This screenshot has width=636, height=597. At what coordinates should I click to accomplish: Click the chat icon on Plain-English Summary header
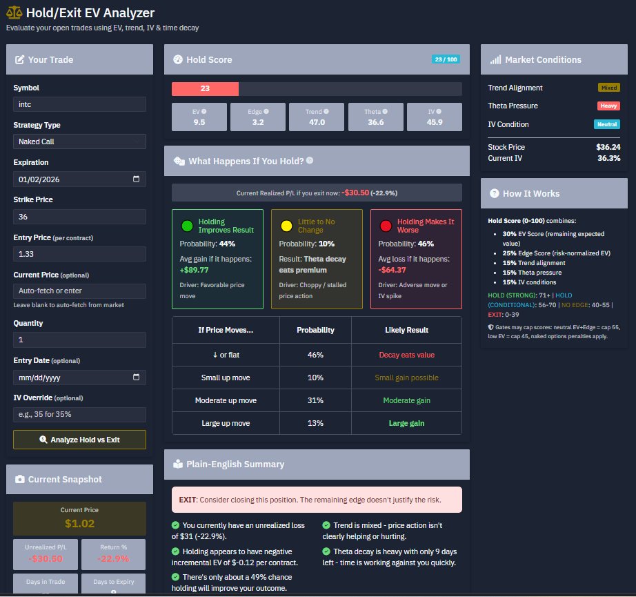pyautogui.click(x=177, y=464)
